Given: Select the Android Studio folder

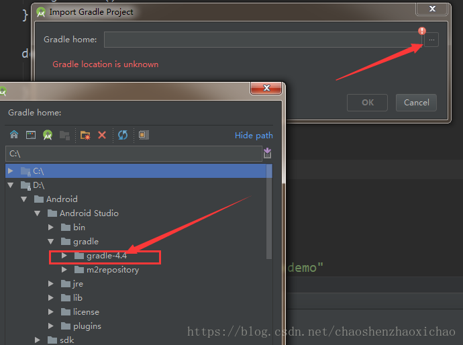Looking at the screenshot, I should [83, 213].
